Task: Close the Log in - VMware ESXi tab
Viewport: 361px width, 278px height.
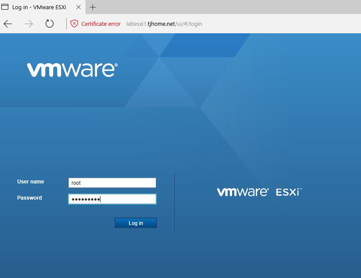Action: pos(79,7)
